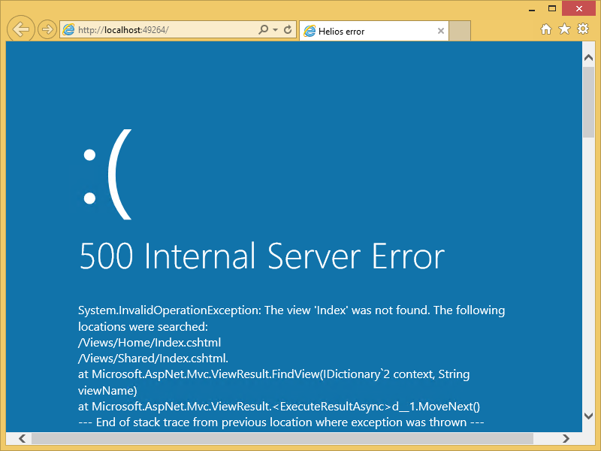This screenshot has width=601, height=451.
Task: Click the Internet Explorer icon on the Helios error tab
Action: point(310,31)
